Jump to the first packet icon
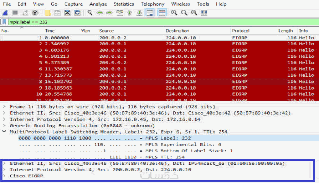The height and width of the screenshot is (183, 319). (129, 13)
